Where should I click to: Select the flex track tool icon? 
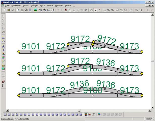pos(99,10)
